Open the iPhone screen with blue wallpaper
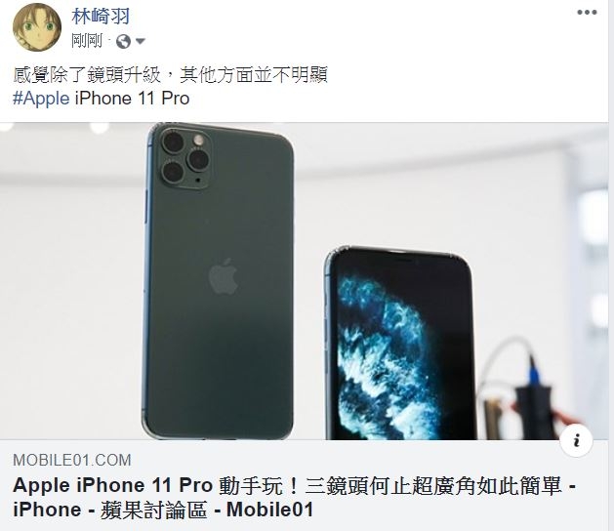 pos(400,343)
